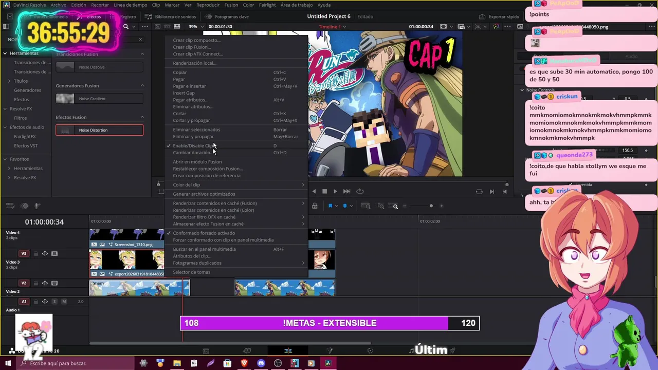Click the stop playback button in the viewer
Viewport: 658px width, 370px height.
click(x=324, y=191)
